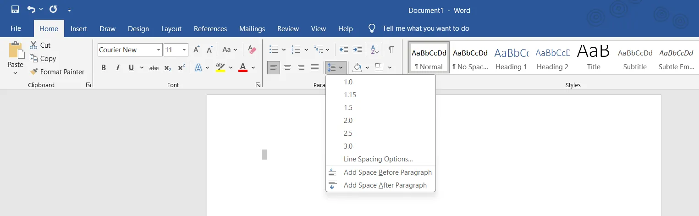This screenshot has width=699, height=216.
Task: Open the Mailings tab
Action: 252,28
